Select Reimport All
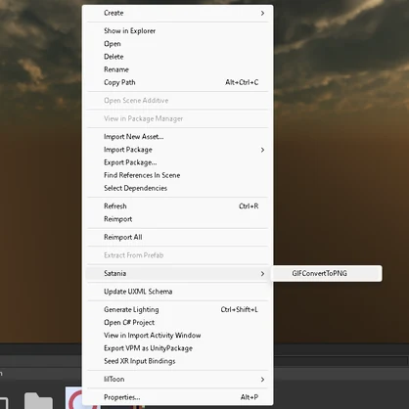409x409 pixels. (177, 237)
